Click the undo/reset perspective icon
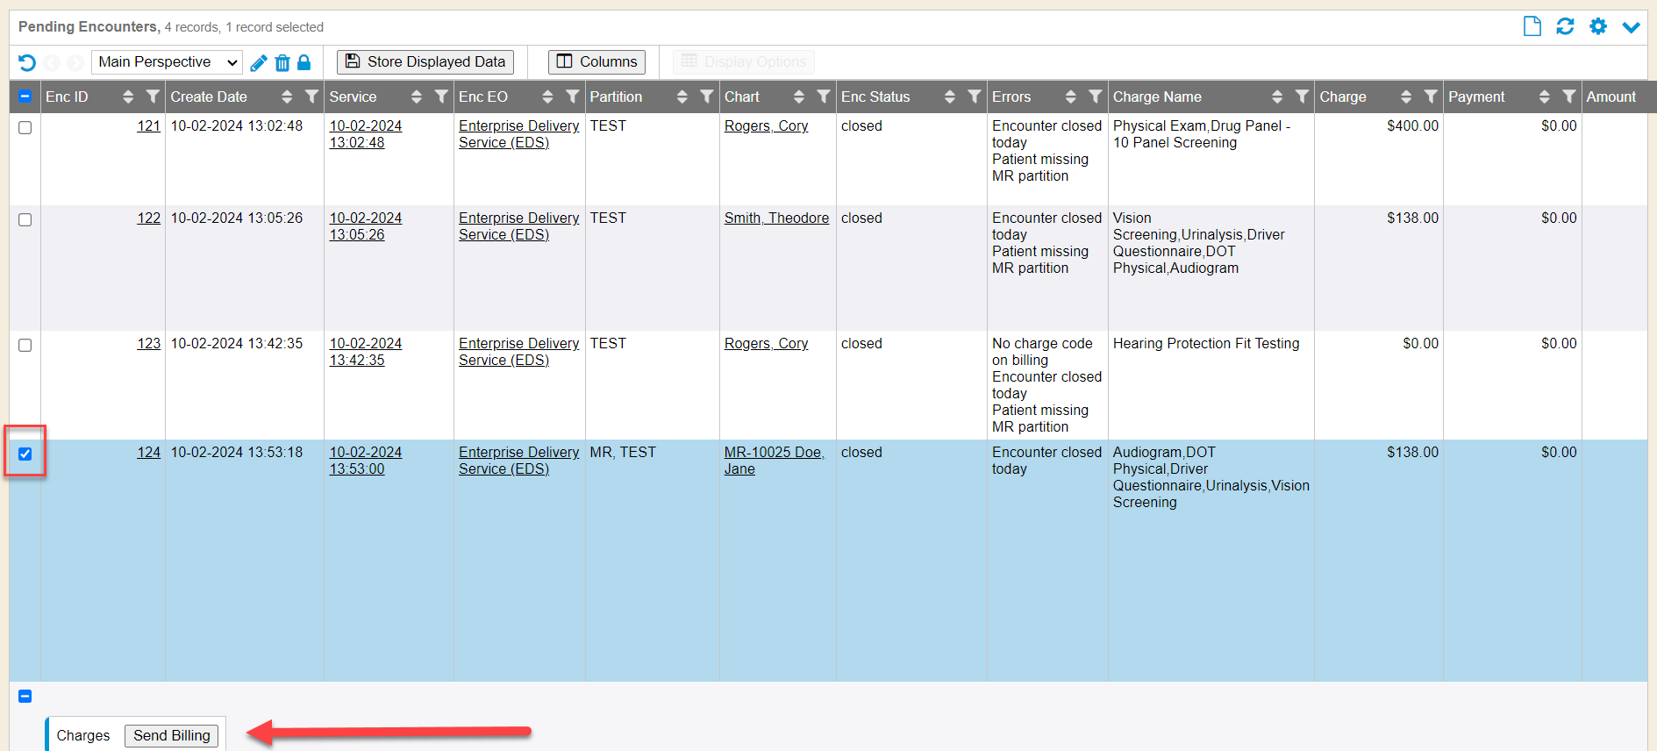 pos(27,62)
